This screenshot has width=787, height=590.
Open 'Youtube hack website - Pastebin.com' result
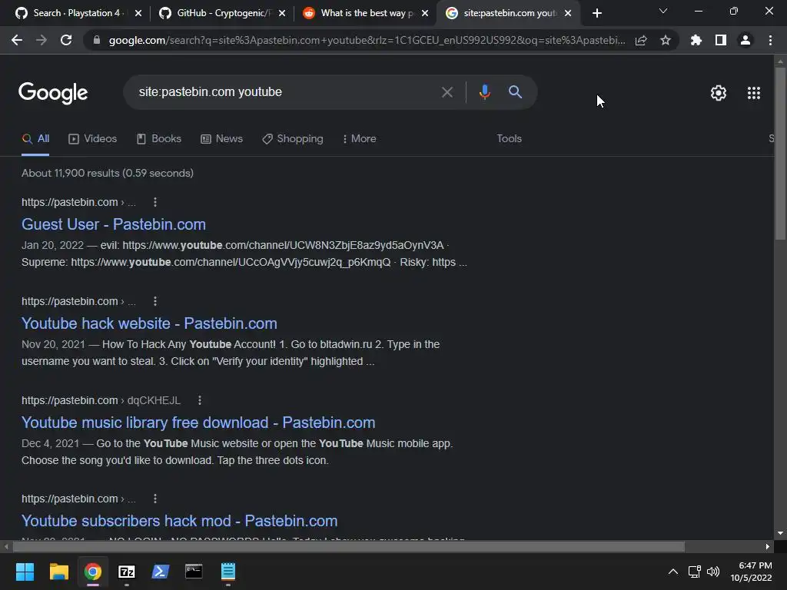coord(149,323)
